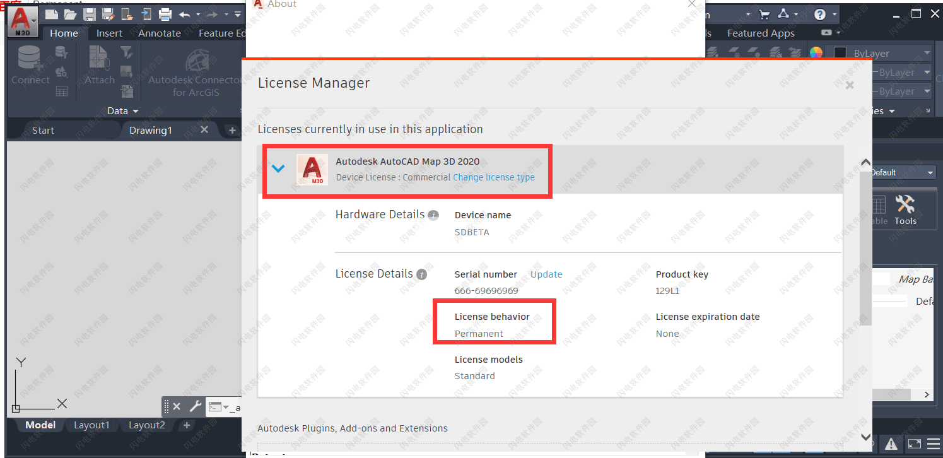Click the feature search icon beside Connect
The image size is (943, 458).
coord(62,71)
